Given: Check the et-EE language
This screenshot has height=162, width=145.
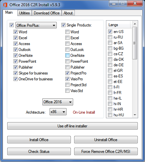Looking at the screenshot, I should click(x=110, y=82).
